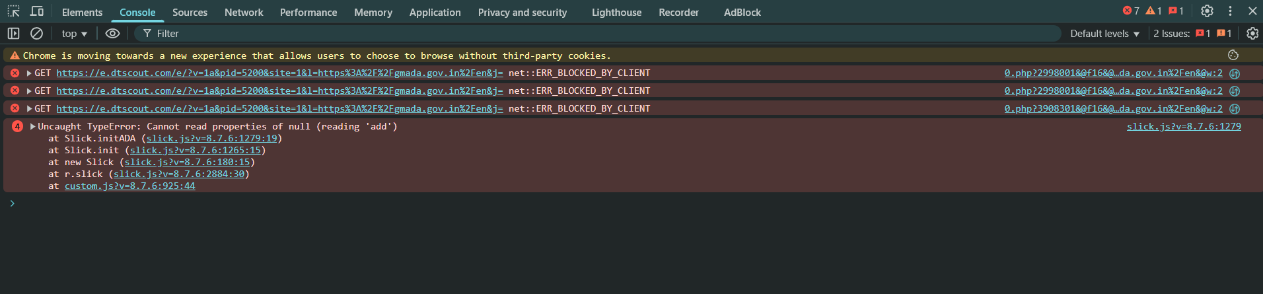
Task: Toggle the device toolbar icon
Action: click(x=37, y=11)
